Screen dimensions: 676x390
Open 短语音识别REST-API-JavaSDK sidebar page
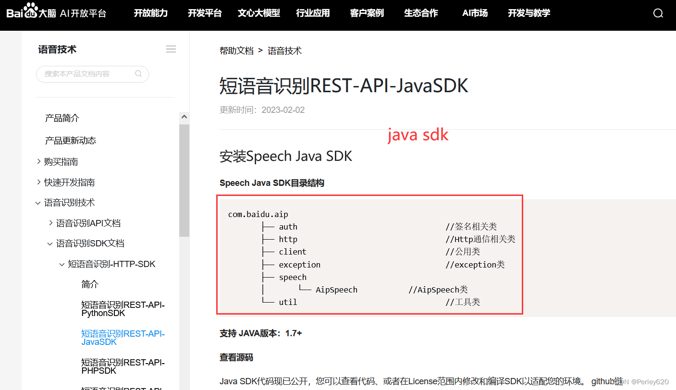(123, 338)
